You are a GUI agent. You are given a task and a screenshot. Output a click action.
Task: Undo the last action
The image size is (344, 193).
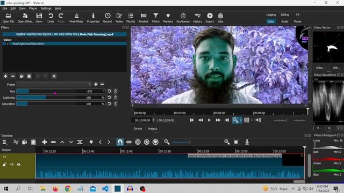coord(51,18)
